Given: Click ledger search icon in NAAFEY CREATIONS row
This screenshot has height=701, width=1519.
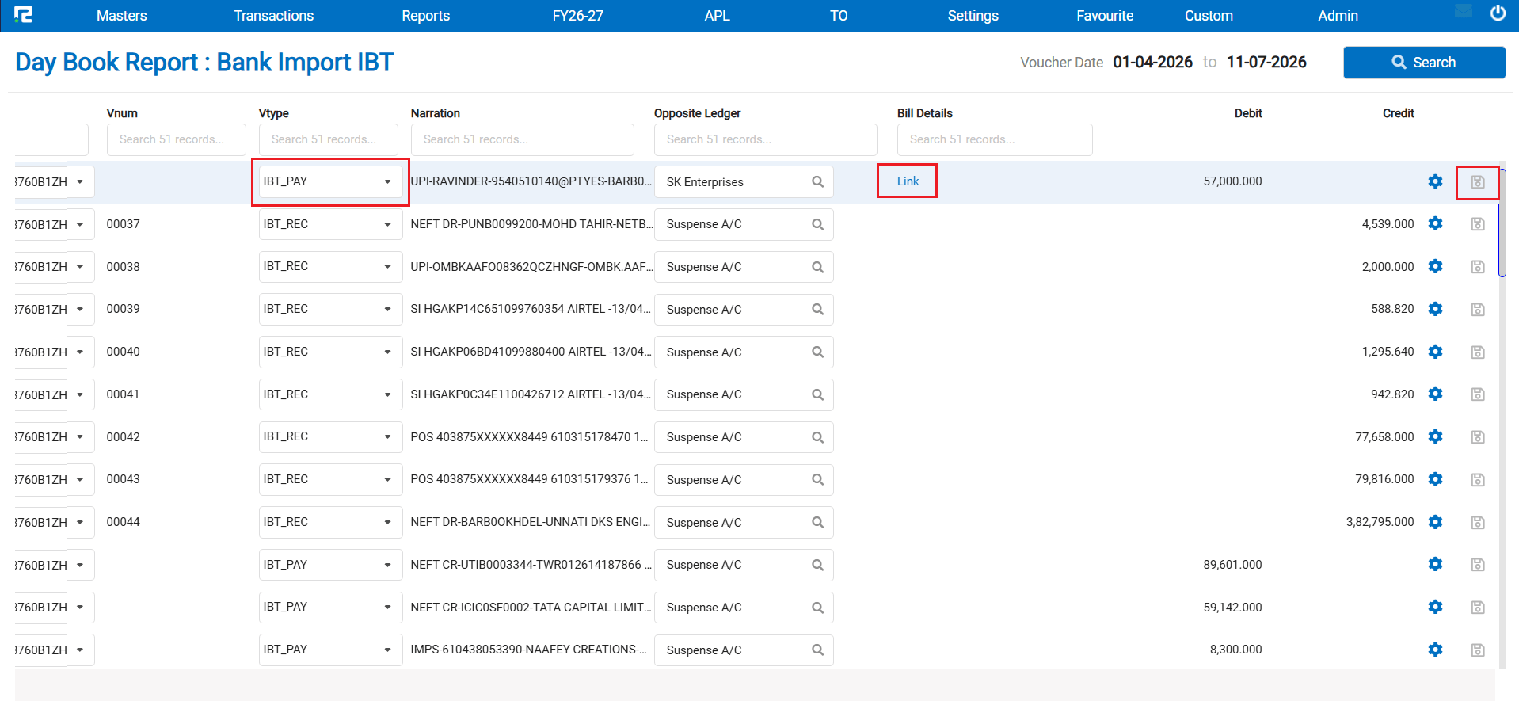Looking at the screenshot, I should click(818, 650).
